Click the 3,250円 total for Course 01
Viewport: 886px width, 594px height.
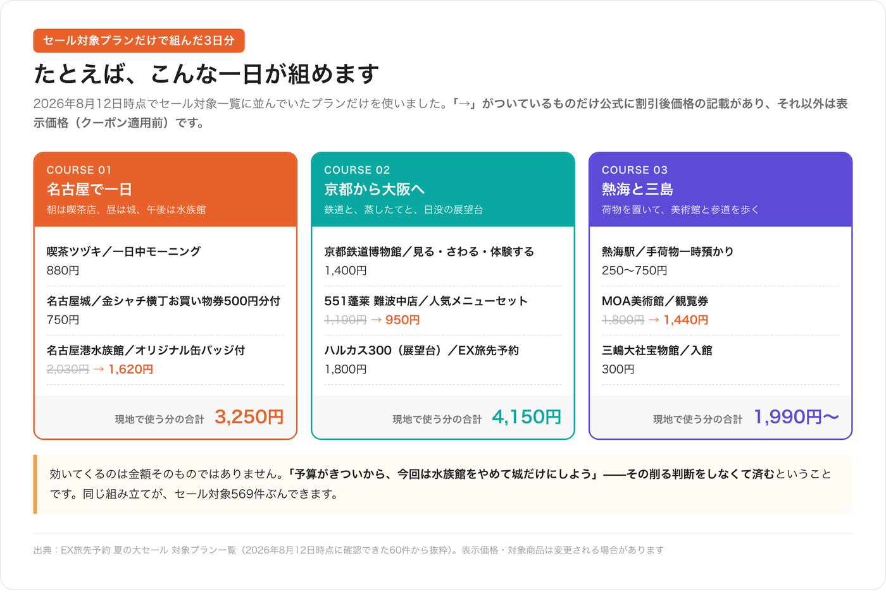coord(249,417)
